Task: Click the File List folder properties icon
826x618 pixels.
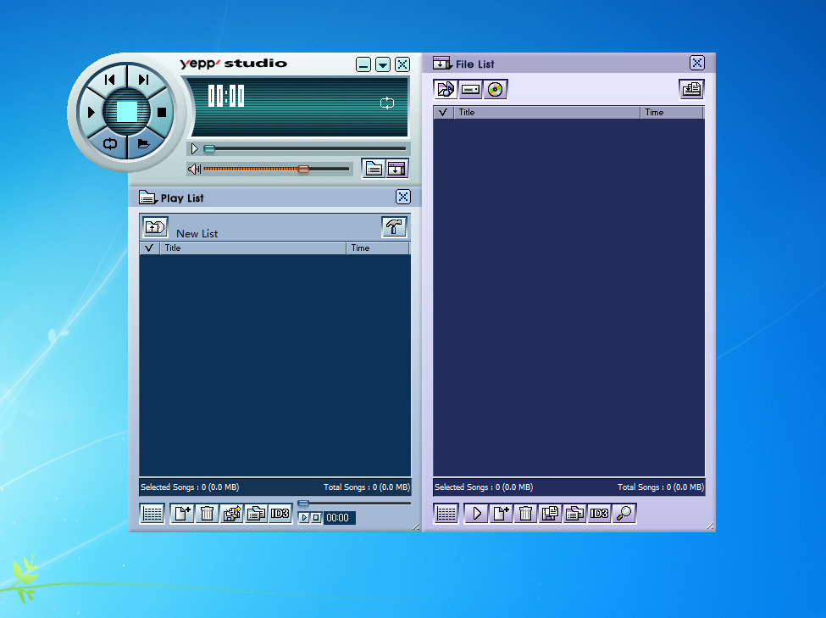Action: pyautogui.click(x=574, y=514)
